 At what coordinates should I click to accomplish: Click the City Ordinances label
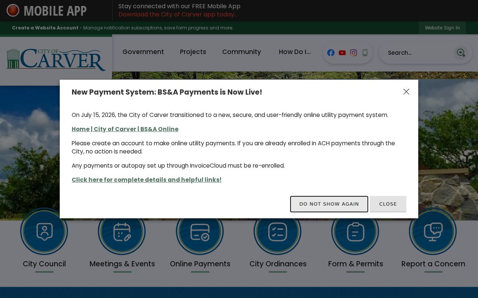[278, 264]
